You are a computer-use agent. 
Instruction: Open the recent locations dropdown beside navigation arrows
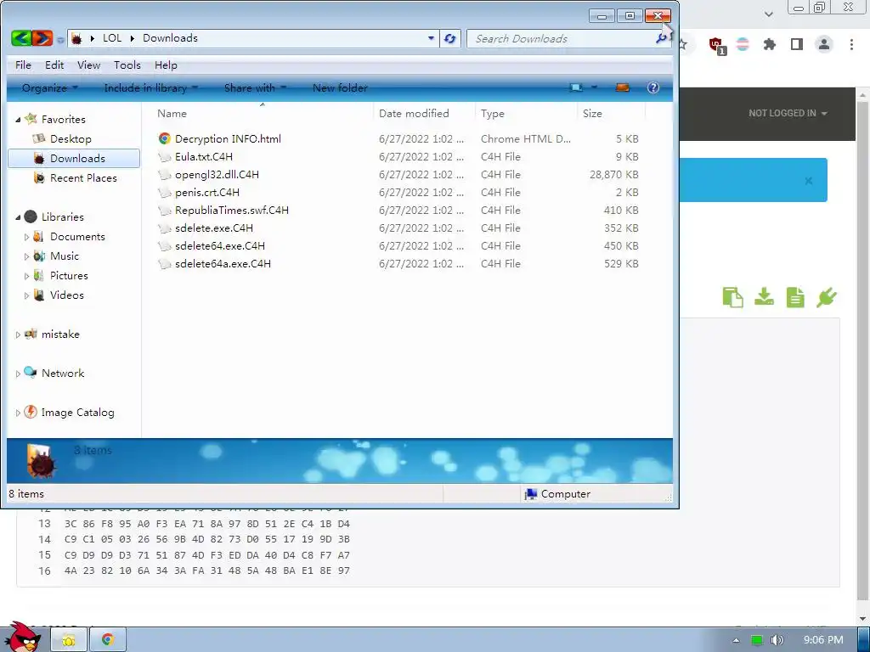coord(60,39)
